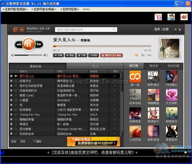This screenshot has height=164, width=192.
Task: Check the box for 爱久见人心
Action: click(x=11, y=76)
